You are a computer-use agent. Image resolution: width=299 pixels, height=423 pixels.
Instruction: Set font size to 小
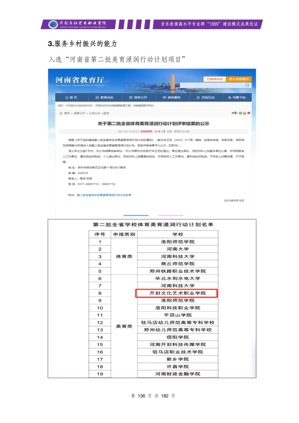(163, 132)
